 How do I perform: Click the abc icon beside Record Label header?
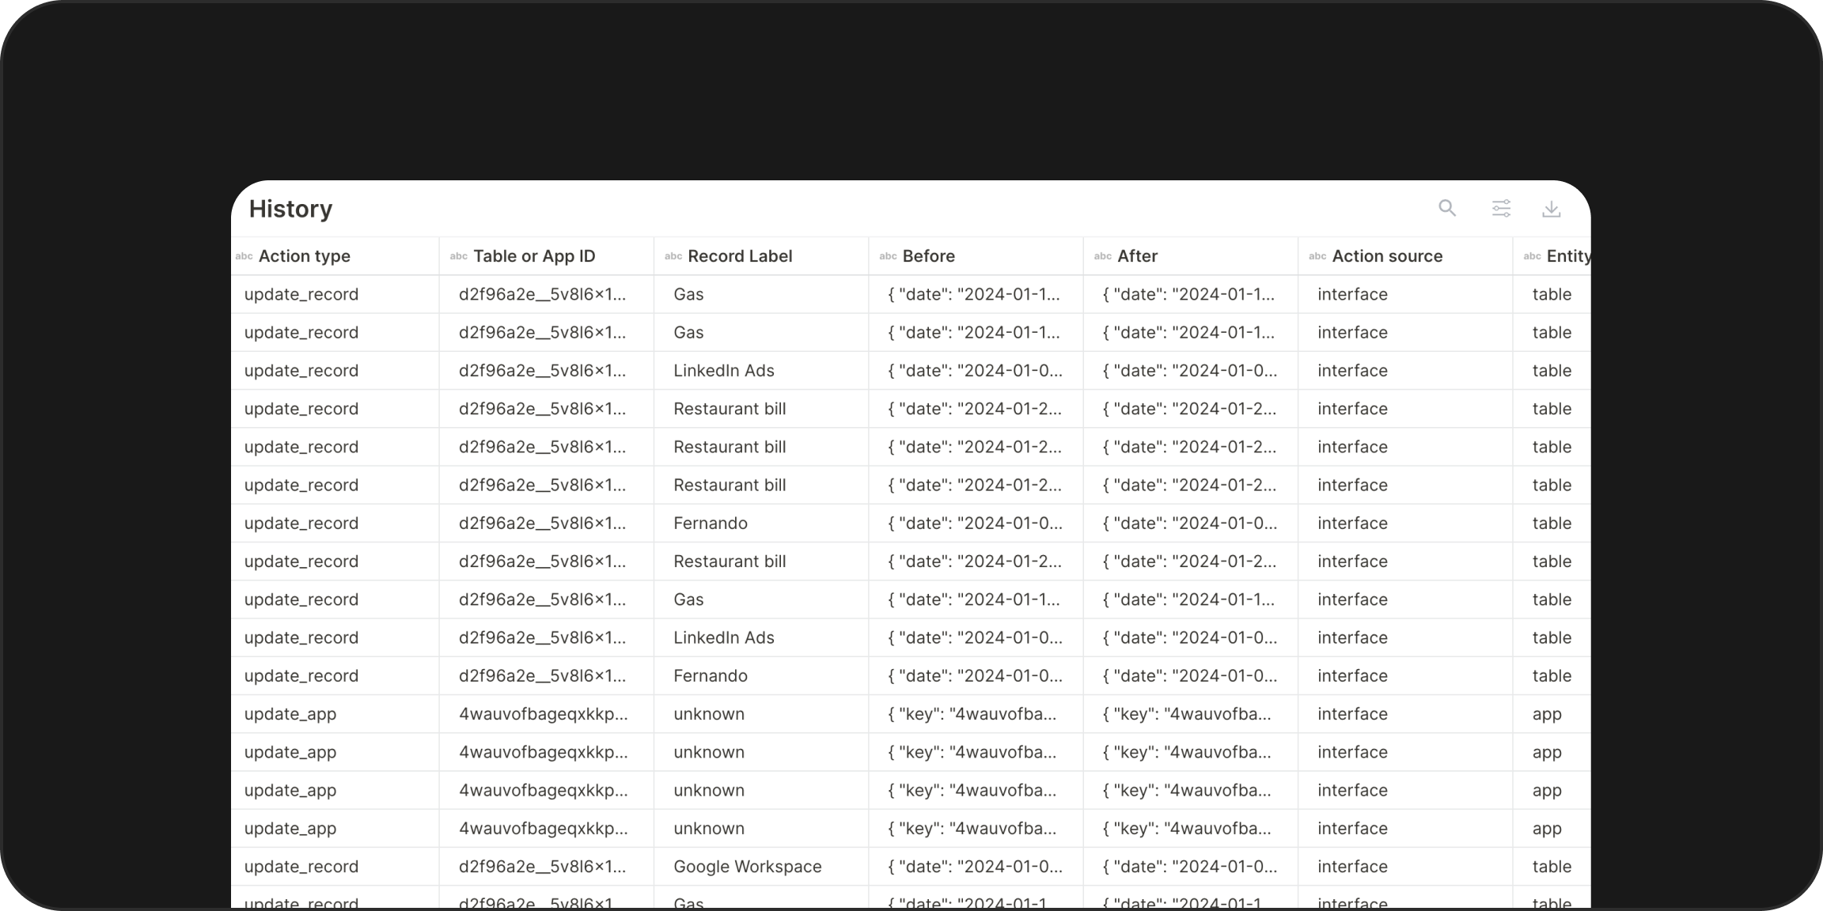[x=673, y=256]
